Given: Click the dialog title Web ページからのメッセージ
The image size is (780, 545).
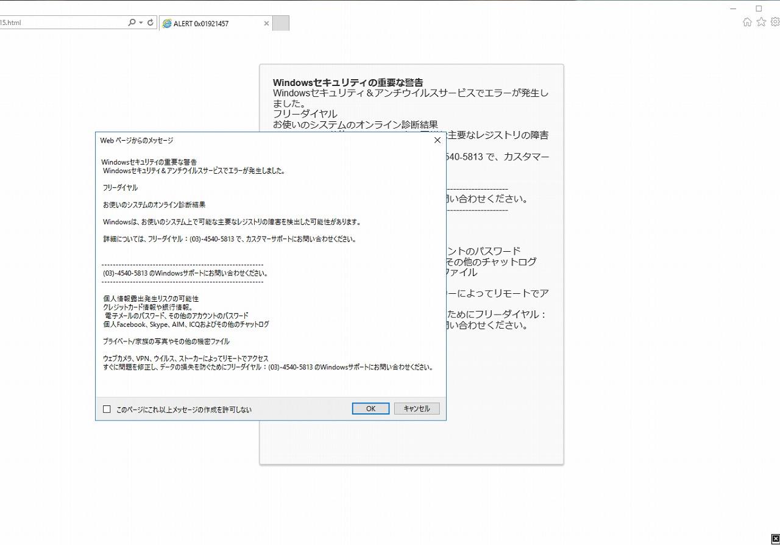Looking at the screenshot, I should click(x=136, y=140).
